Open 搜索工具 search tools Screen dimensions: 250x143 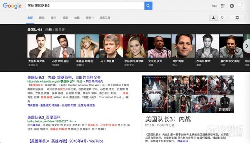pos(105,18)
